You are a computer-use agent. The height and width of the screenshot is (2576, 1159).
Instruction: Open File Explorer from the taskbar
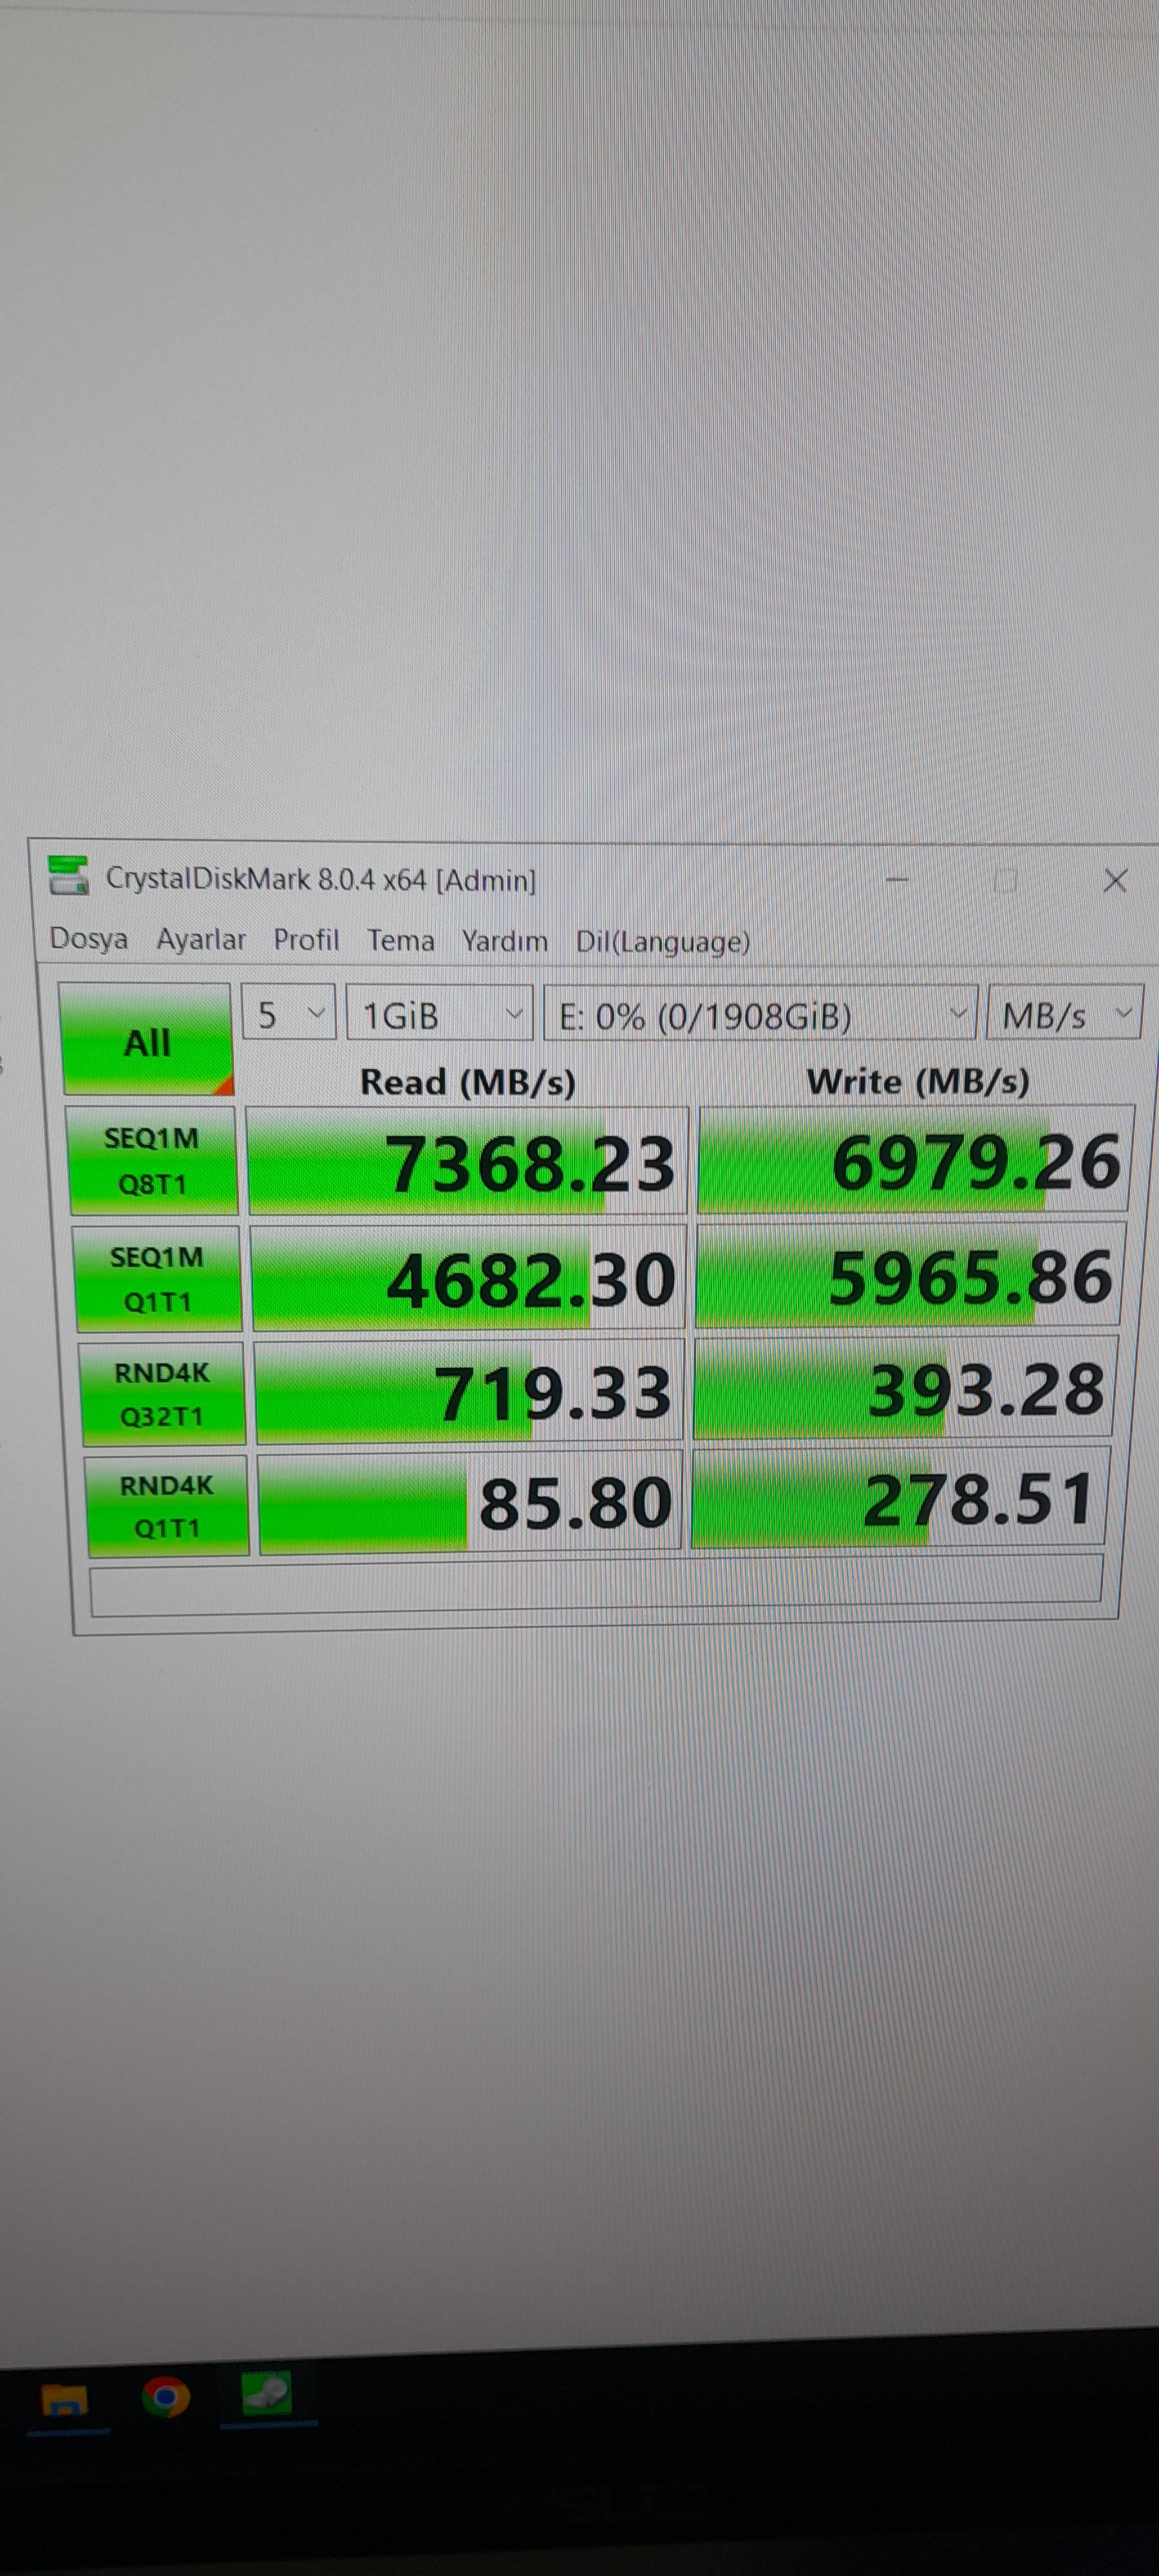(64, 2400)
